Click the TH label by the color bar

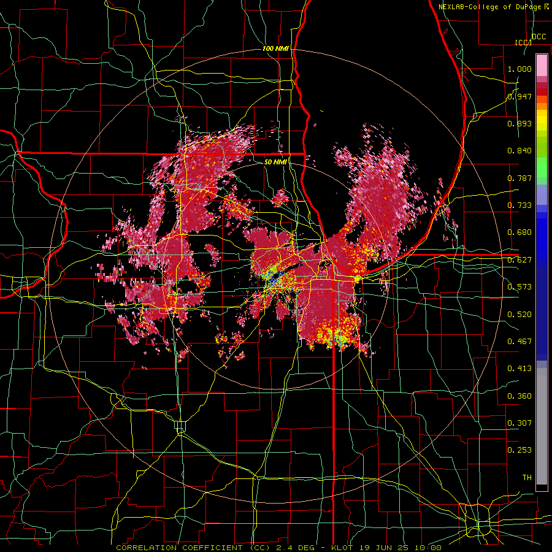[x=527, y=478]
